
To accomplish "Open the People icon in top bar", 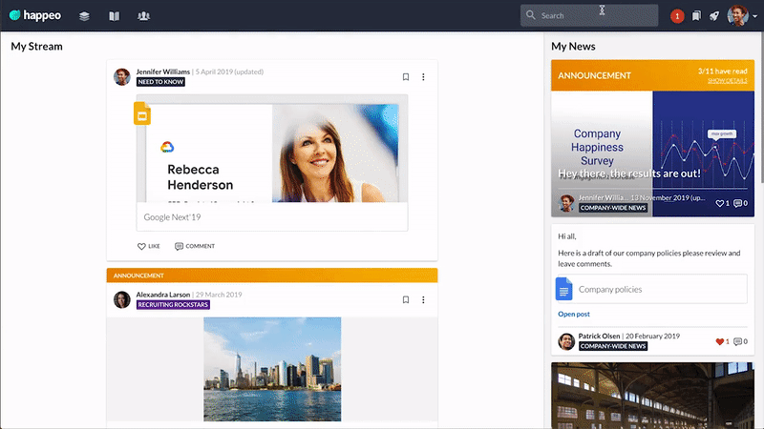I will (144, 16).
